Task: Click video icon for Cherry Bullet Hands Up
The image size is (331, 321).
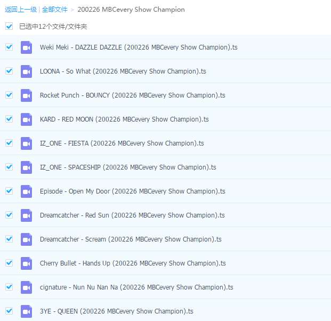Action: pos(27,263)
